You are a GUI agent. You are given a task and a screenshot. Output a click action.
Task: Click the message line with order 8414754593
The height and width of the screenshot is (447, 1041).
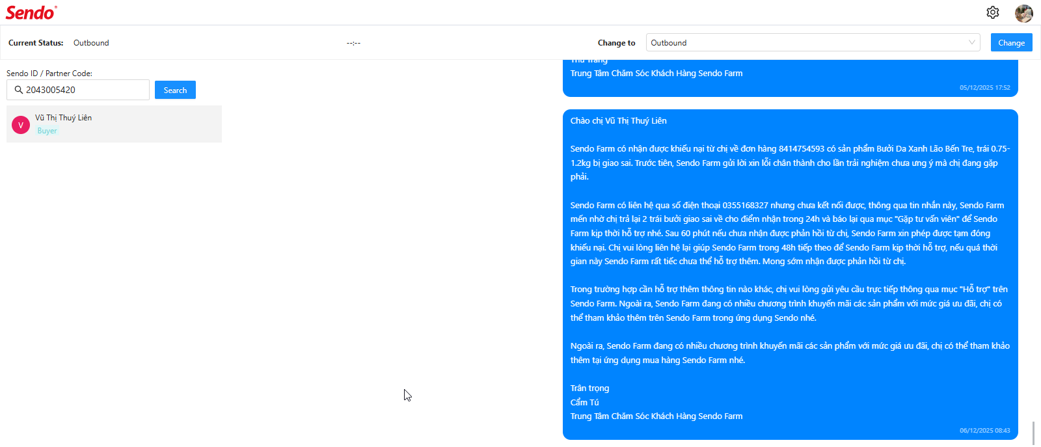(790, 148)
